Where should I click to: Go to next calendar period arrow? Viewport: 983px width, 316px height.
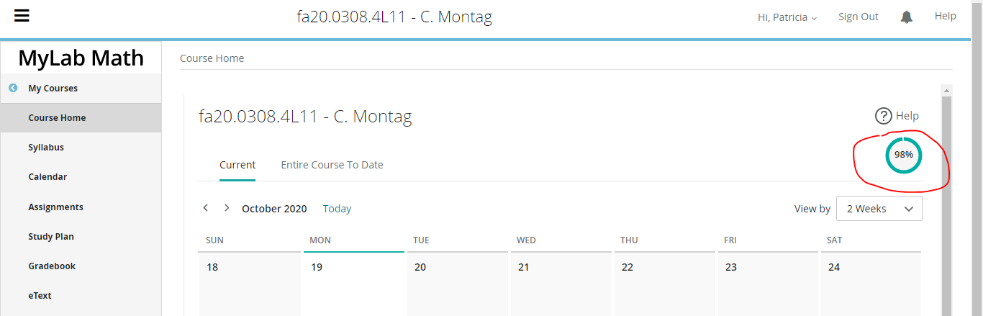click(x=227, y=208)
